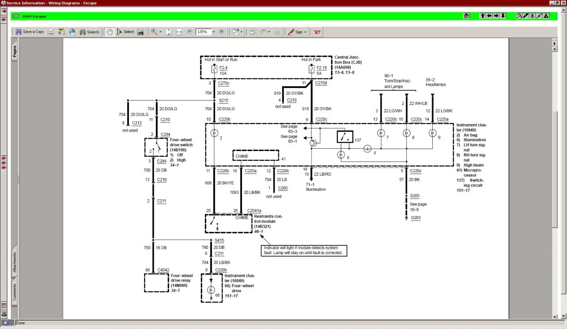Click the plus zoom in button

[222, 32]
